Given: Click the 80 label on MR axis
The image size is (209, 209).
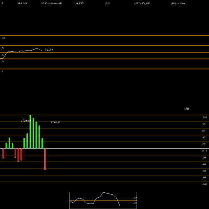Looking at the screenshot, I should pos(204,124).
